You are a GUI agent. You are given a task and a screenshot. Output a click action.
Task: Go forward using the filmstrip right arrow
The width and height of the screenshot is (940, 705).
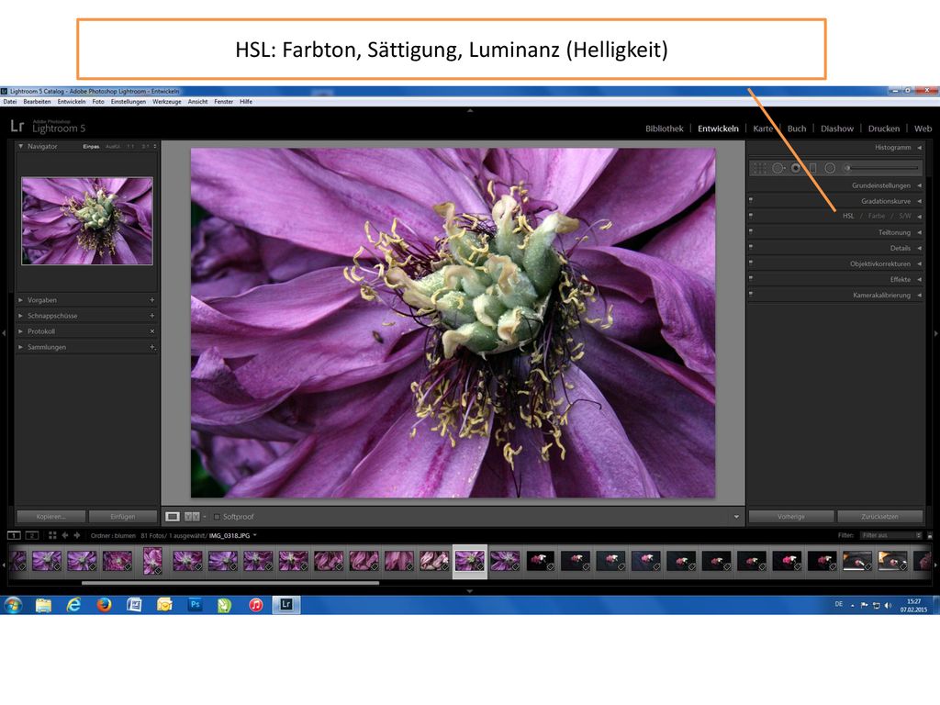point(77,535)
